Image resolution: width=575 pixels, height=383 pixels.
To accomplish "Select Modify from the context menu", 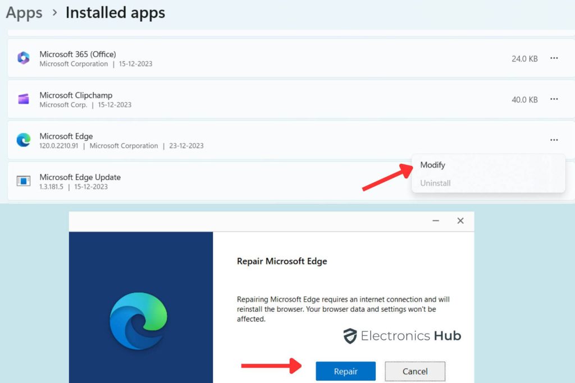I will 432,165.
